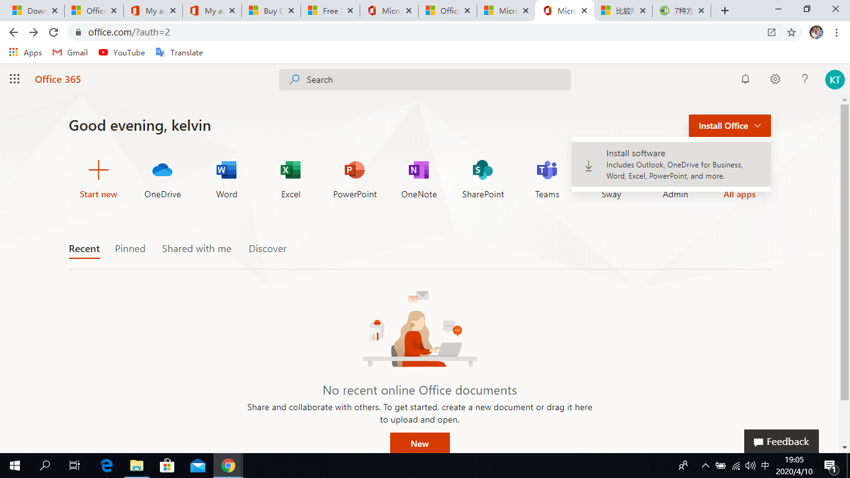Open the Windows Start menu
Viewport: 850px width, 478px height.
(x=15, y=465)
